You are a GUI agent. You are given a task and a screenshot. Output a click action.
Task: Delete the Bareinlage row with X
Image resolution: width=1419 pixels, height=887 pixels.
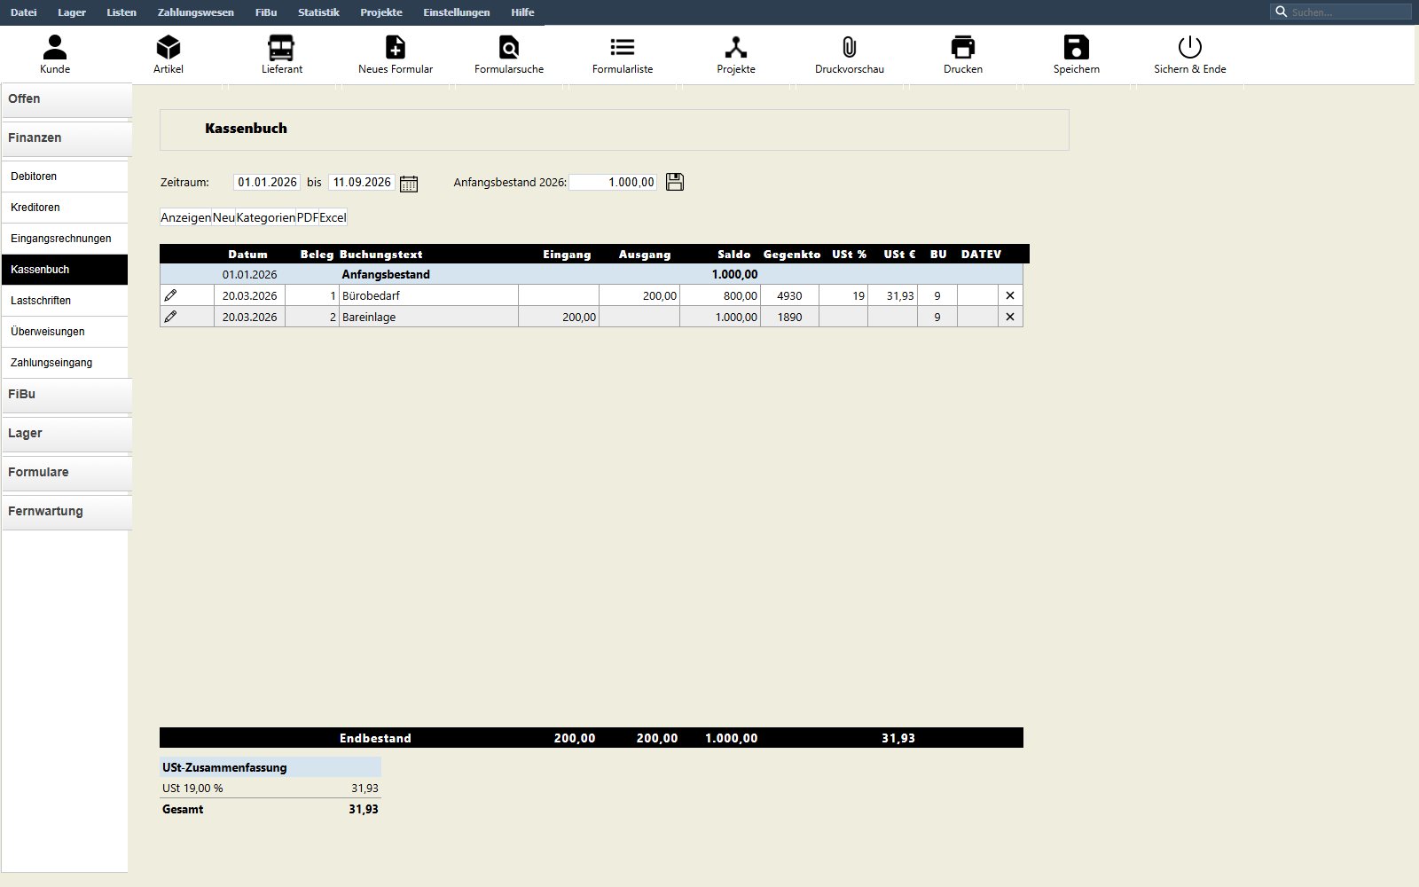1009,317
